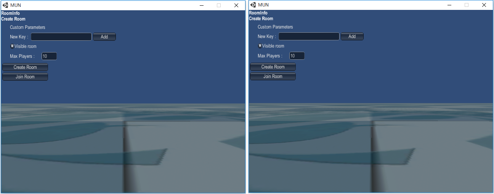Click Add button in right MUN window

352,37
